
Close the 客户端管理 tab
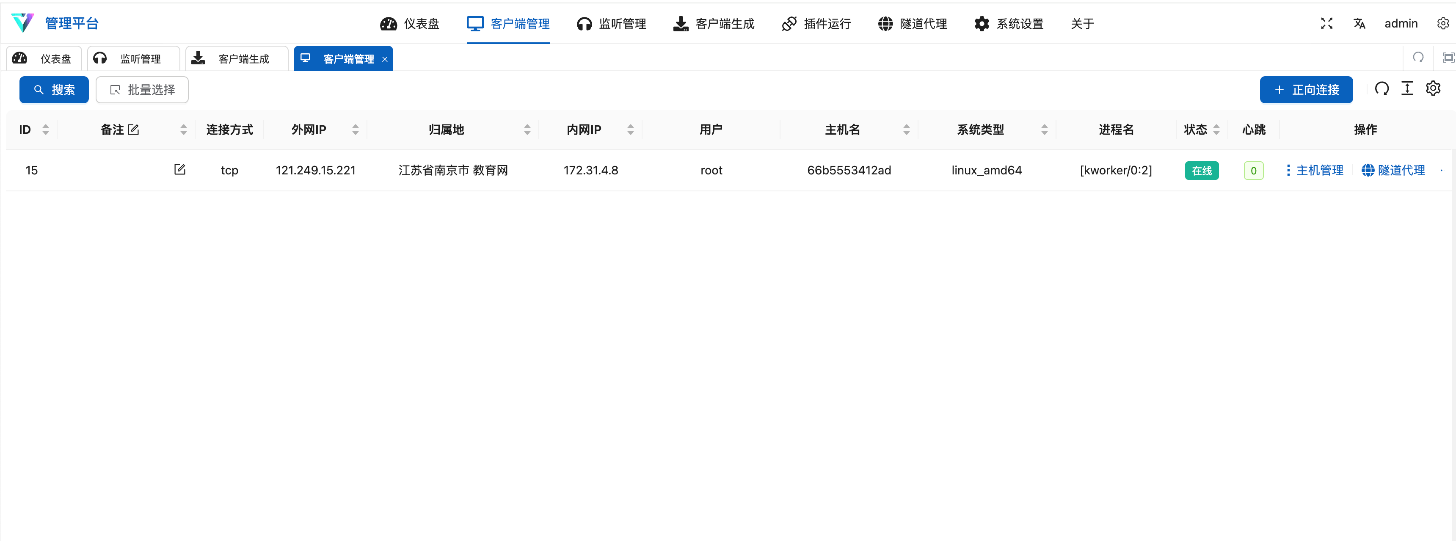tap(385, 59)
